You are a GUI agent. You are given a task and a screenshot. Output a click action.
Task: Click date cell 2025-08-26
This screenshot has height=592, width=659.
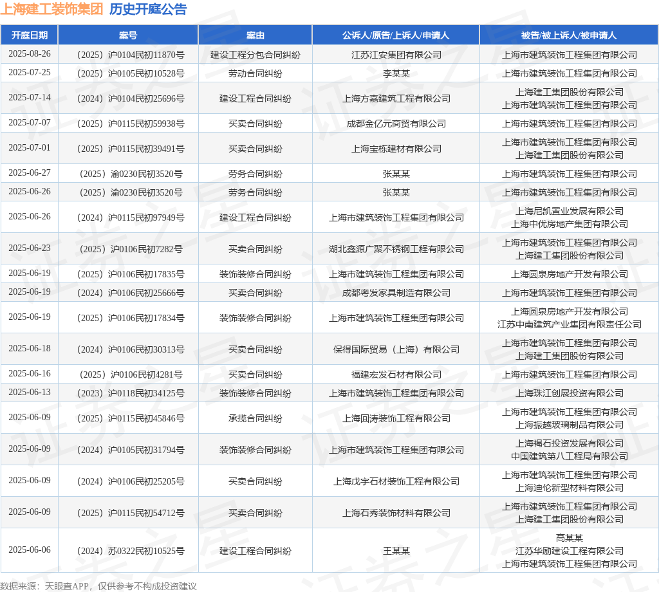[30, 54]
